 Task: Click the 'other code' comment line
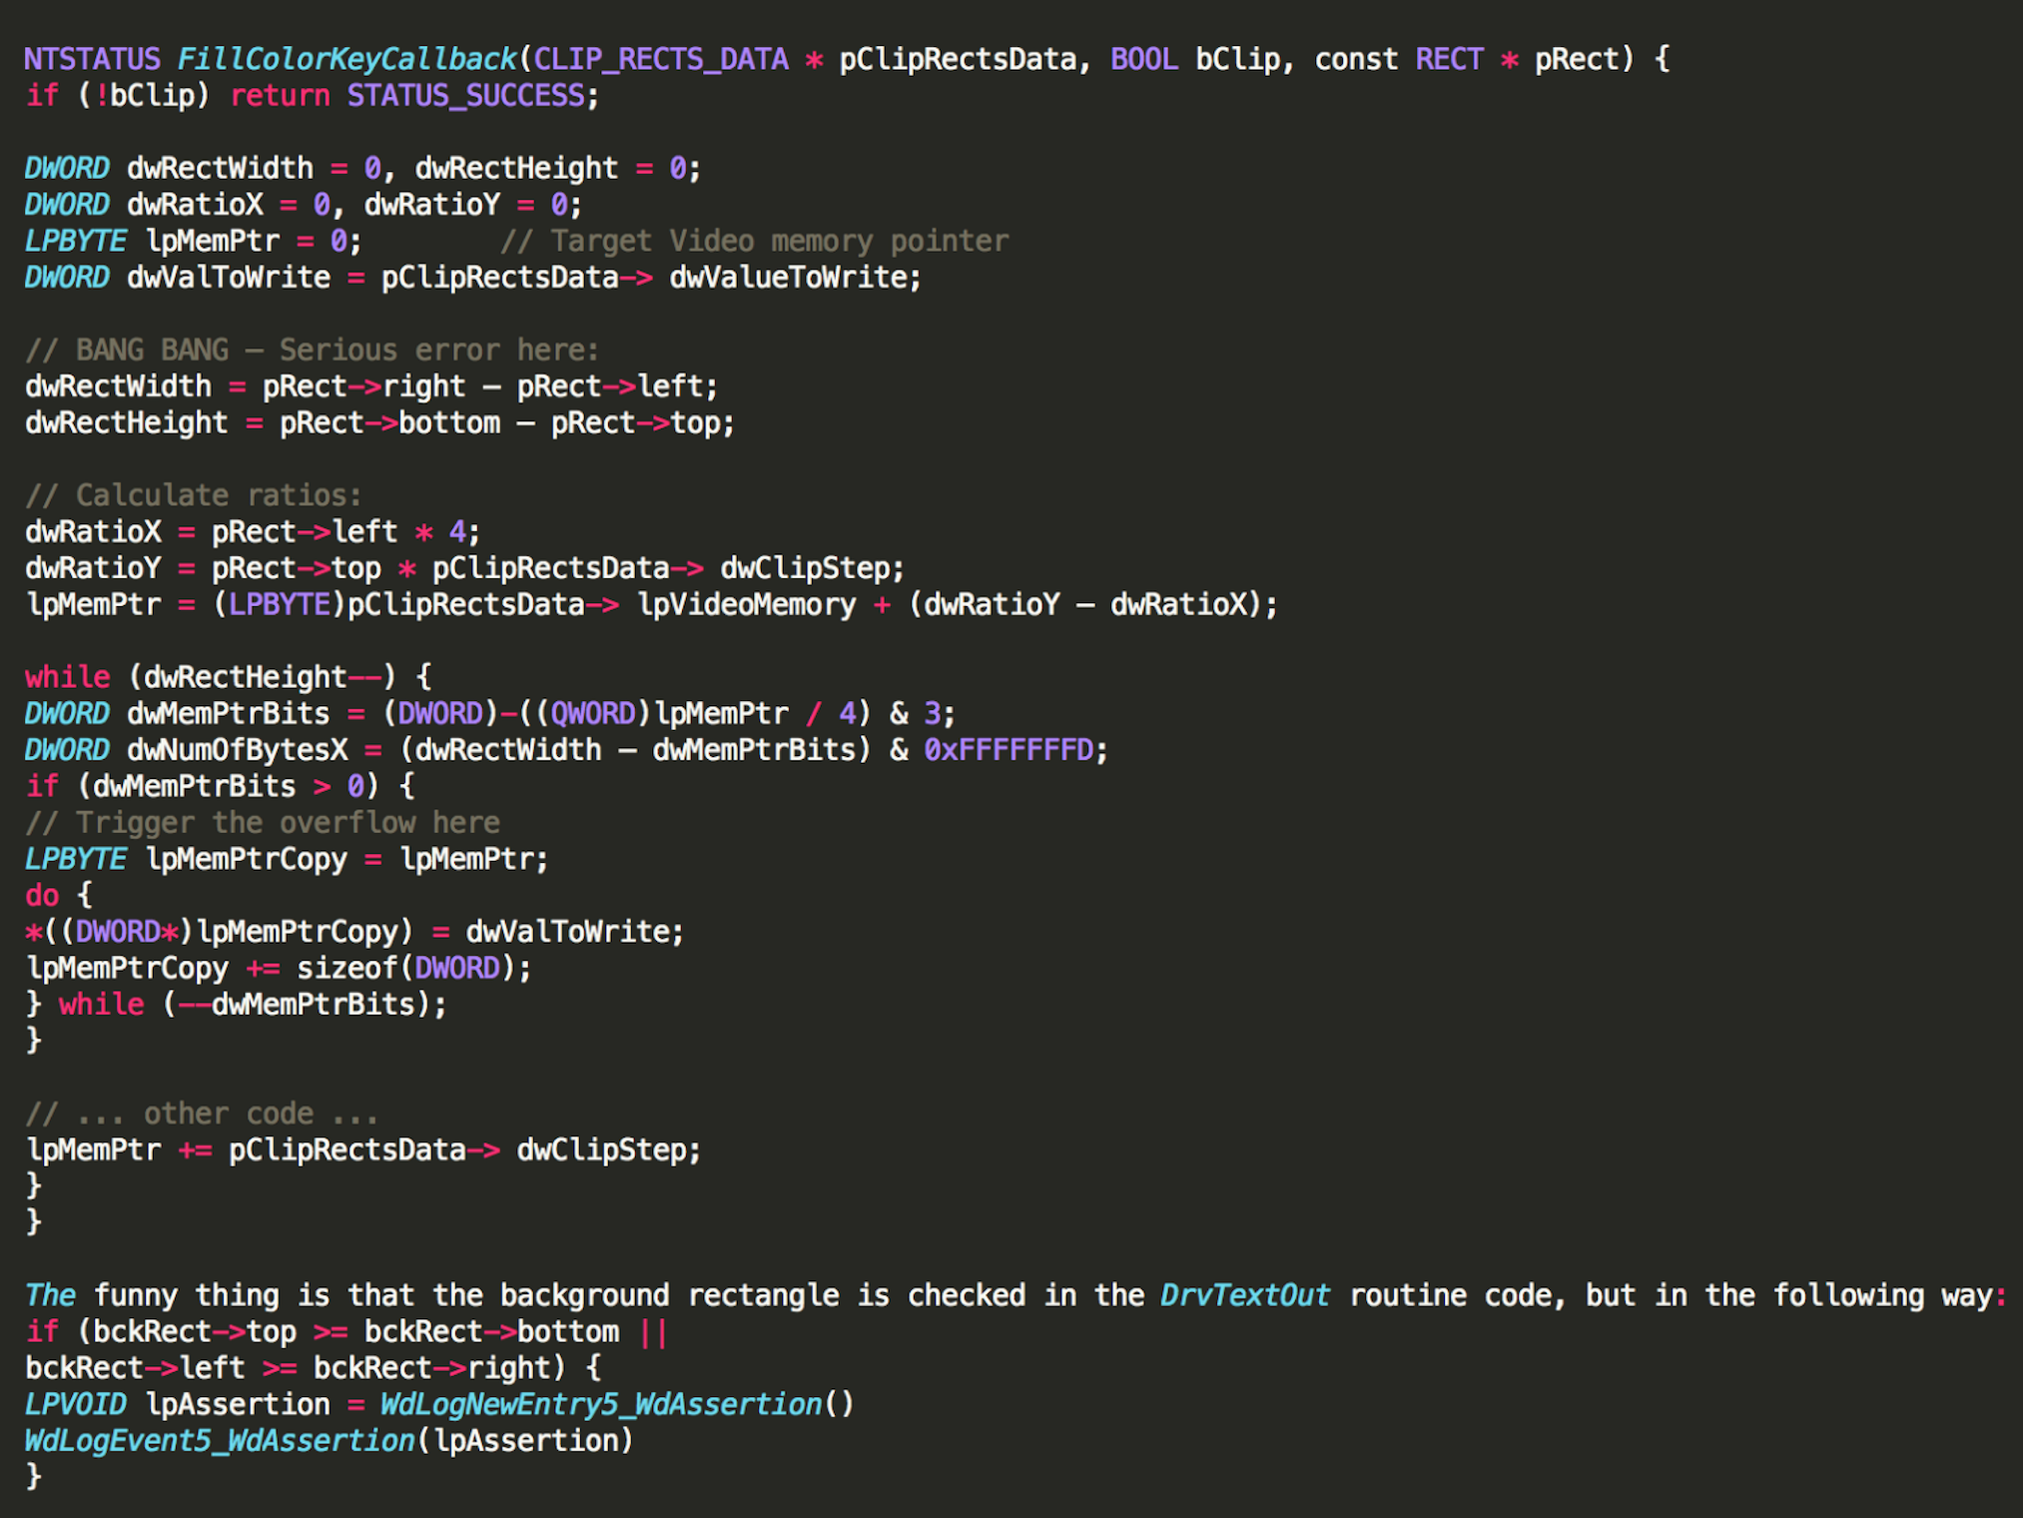202,1114
